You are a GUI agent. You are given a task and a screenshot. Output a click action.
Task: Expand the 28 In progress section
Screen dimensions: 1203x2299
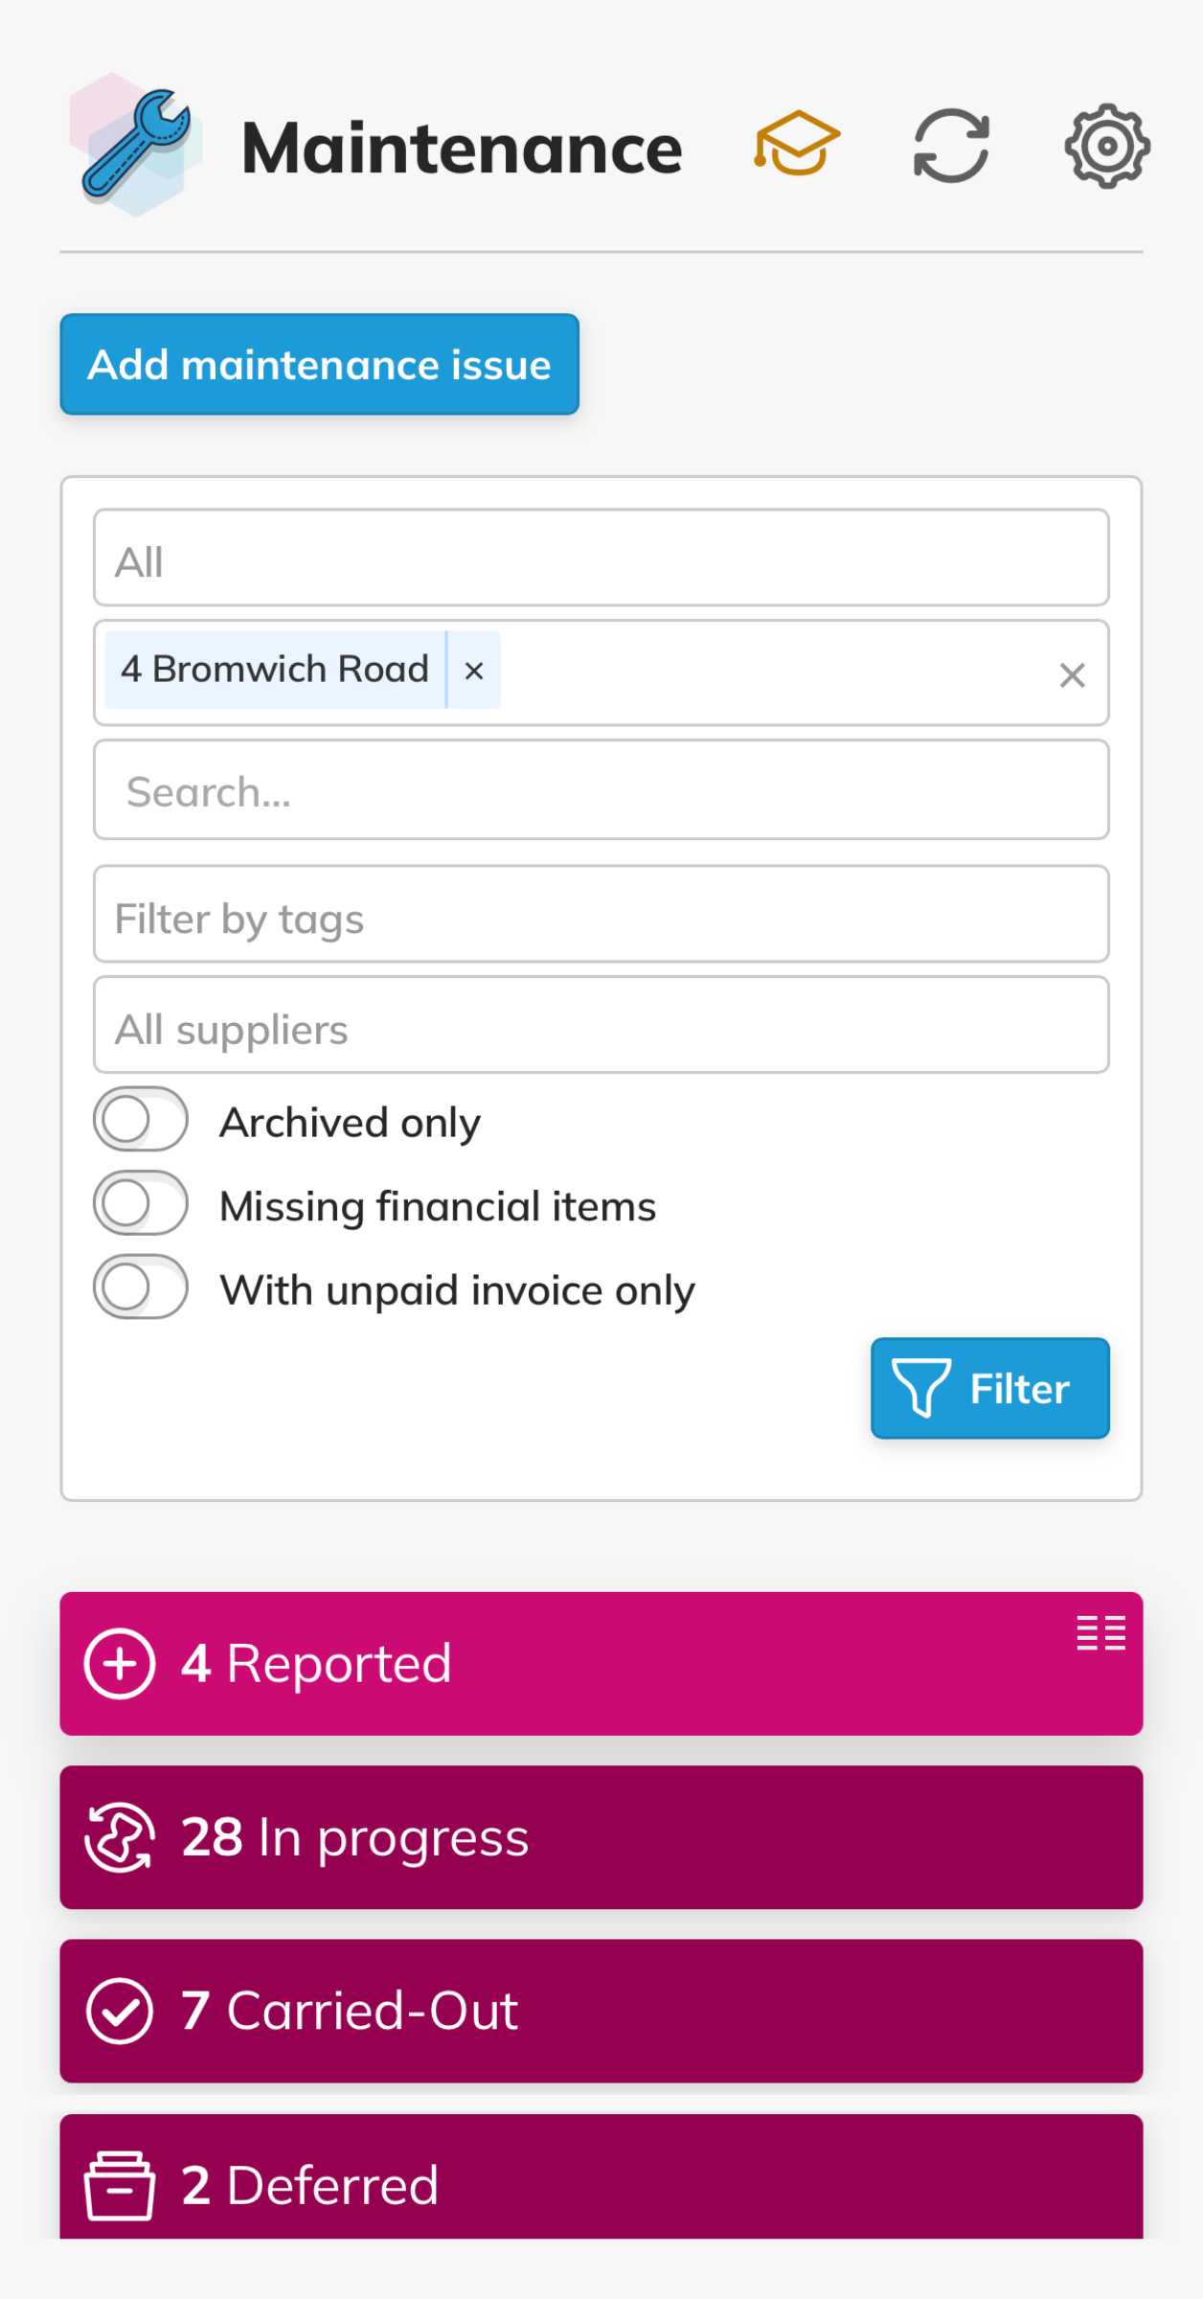click(601, 1837)
